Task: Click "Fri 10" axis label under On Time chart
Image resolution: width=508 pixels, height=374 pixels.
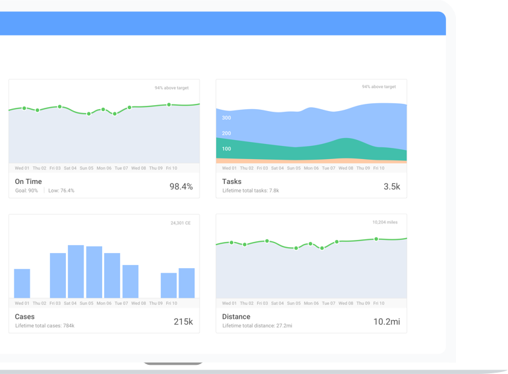Action: pyautogui.click(x=171, y=168)
